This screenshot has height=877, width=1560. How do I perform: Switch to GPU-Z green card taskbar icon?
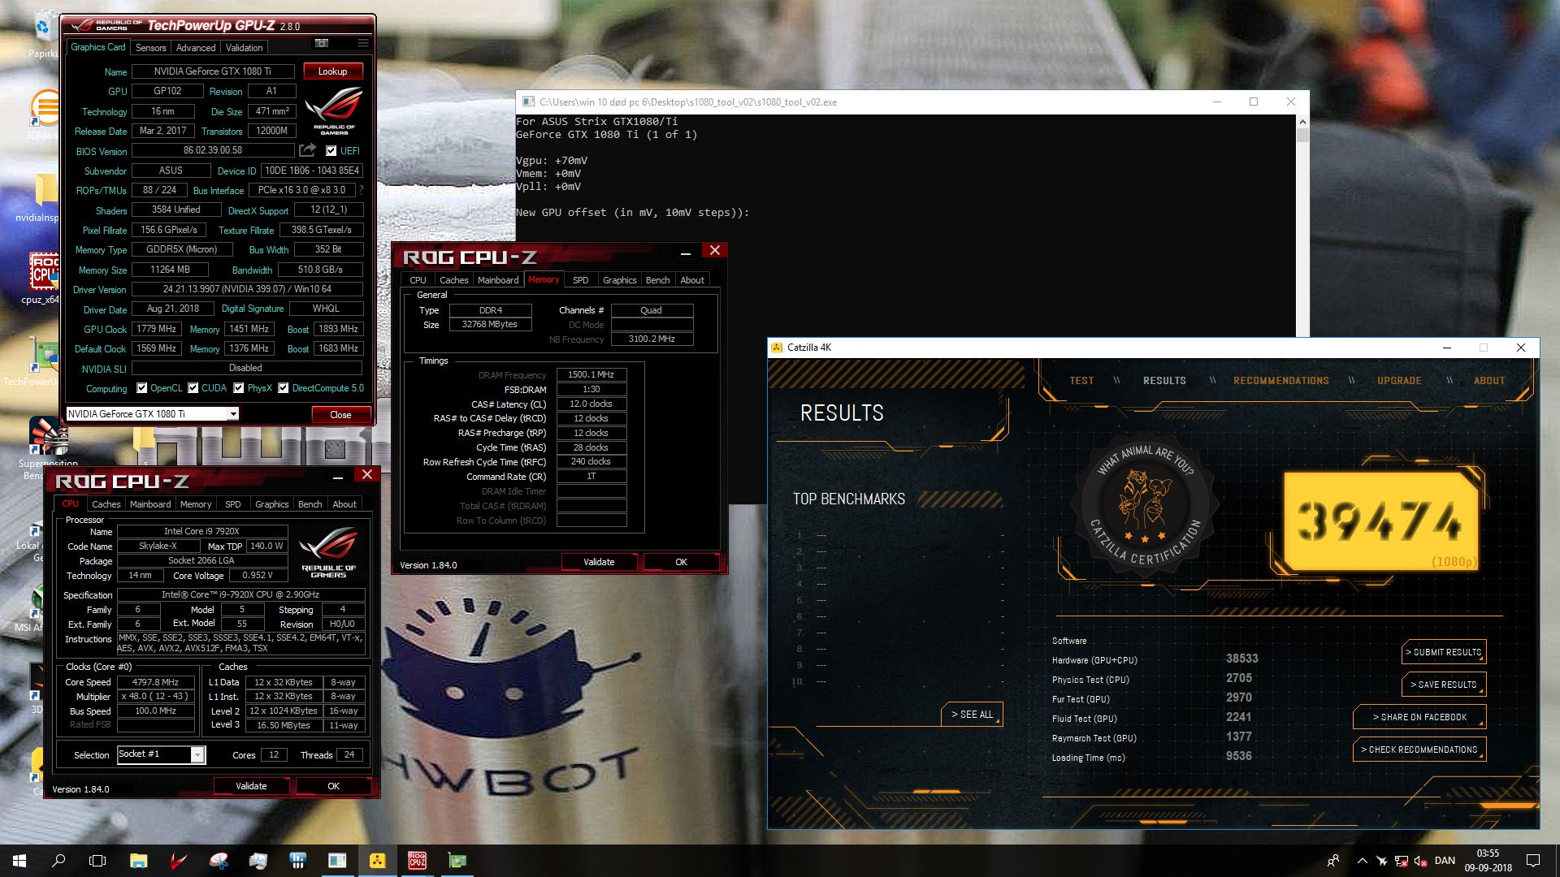(457, 861)
